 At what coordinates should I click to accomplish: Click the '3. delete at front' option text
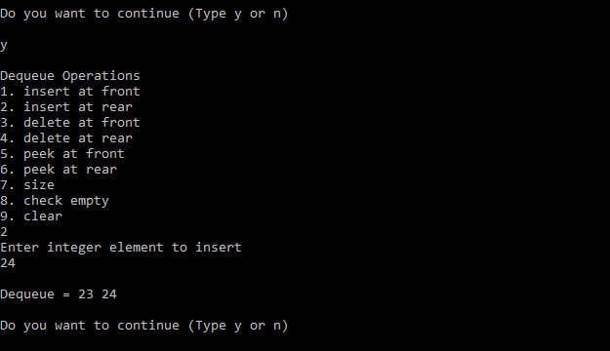(70, 123)
